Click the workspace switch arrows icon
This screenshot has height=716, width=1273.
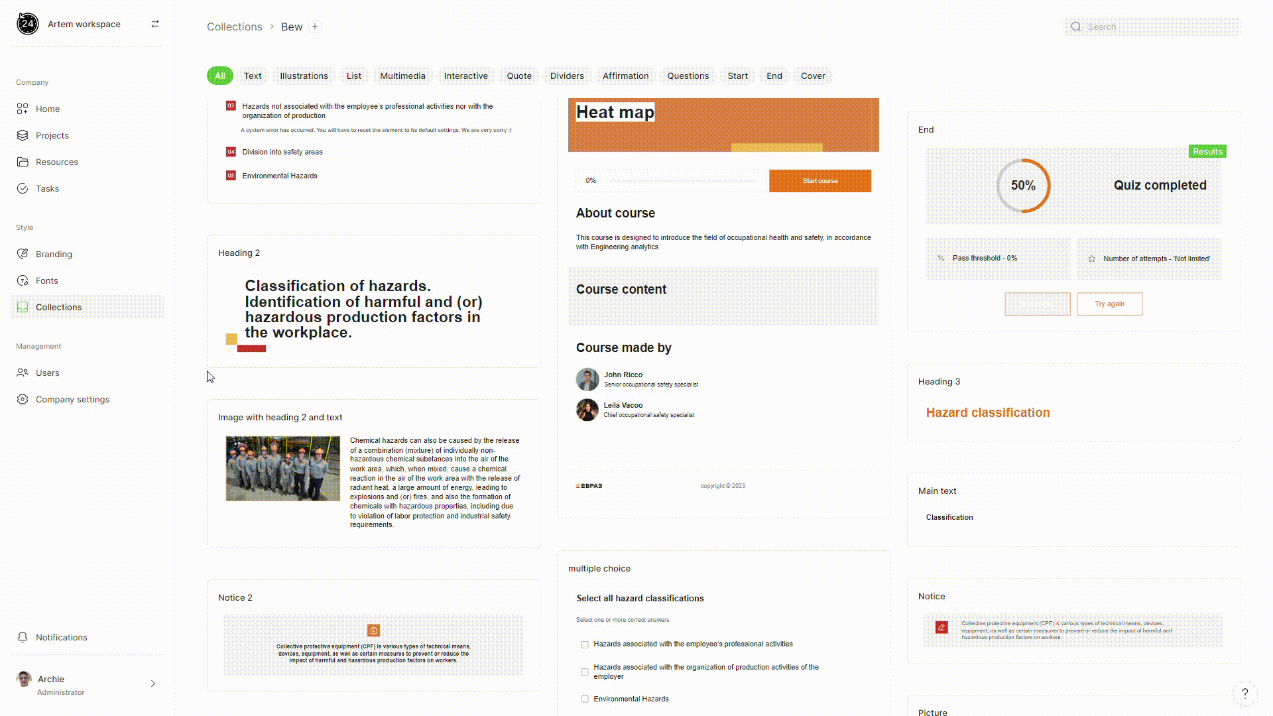pyautogui.click(x=155, y=24)
